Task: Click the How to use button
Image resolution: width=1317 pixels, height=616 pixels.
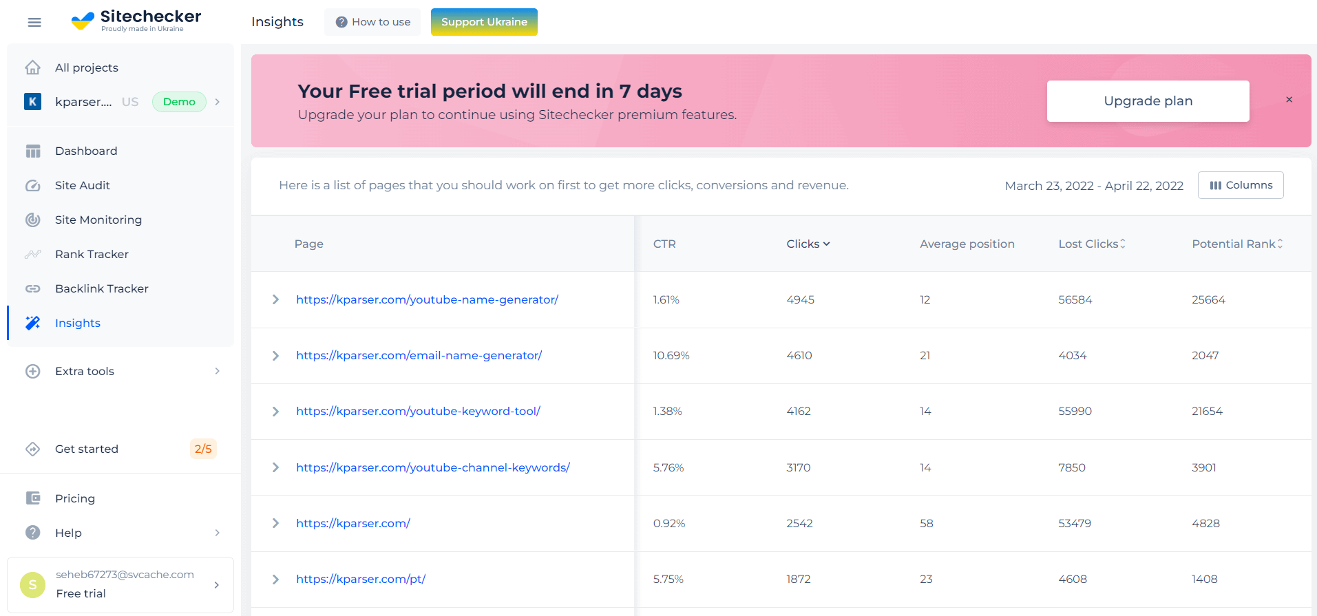Action: click(372, 22)
